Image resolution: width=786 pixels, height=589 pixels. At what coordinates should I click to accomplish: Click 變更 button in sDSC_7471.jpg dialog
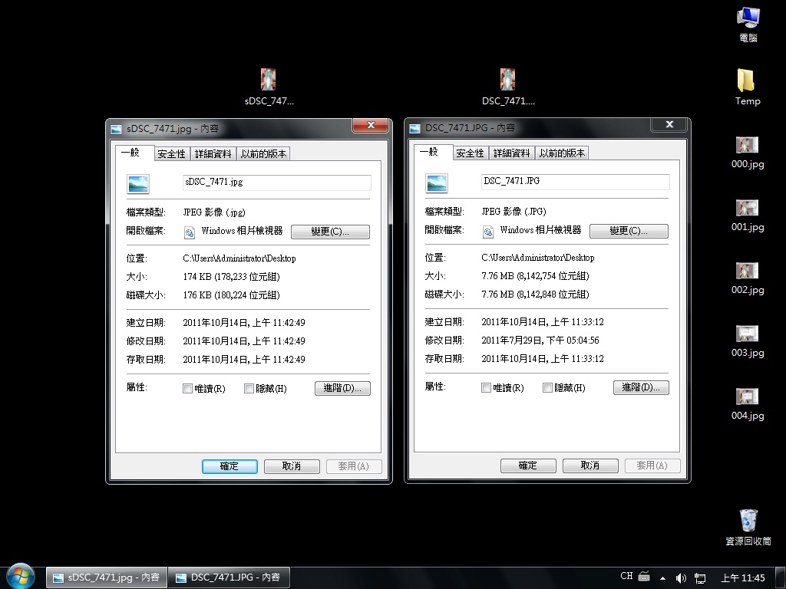coord(330,232)
